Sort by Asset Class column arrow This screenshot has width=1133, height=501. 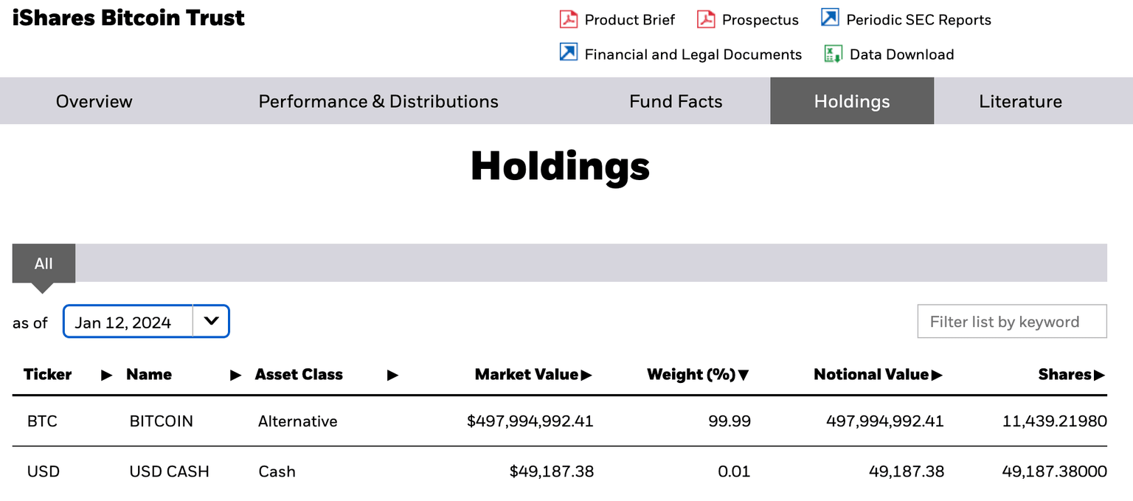[x=392, y=375]
